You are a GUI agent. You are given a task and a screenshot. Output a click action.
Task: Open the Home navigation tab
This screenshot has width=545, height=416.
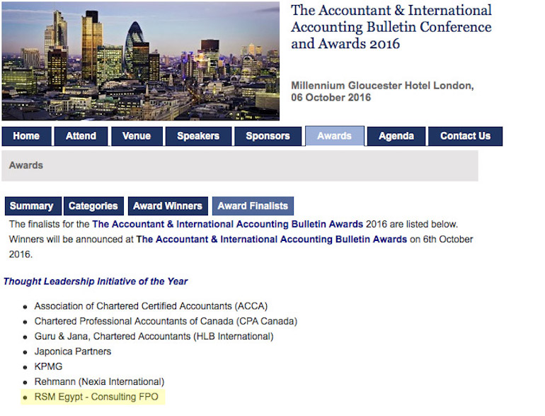[26, 136]
